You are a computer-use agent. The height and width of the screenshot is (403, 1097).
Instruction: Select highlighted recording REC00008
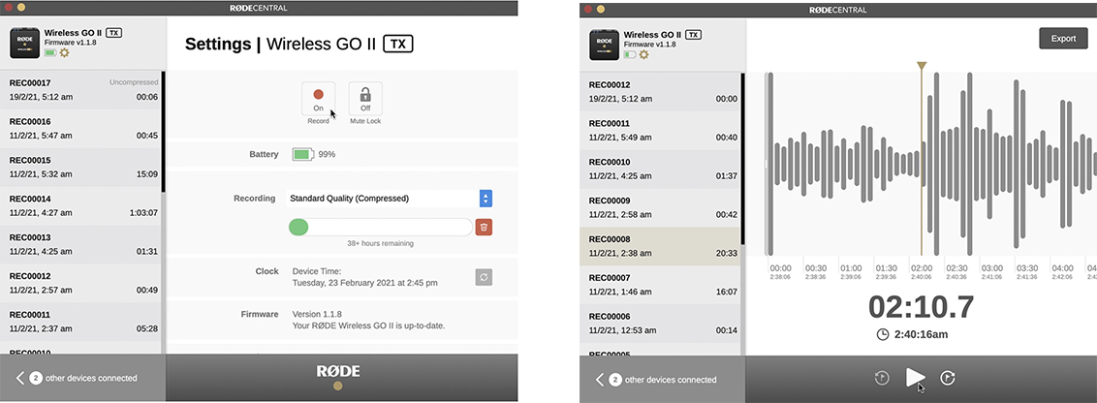pos(661,246)
